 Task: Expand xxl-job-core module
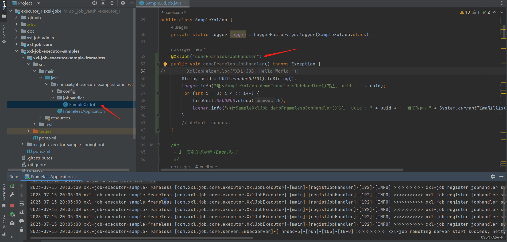pyautogui.click(x=16, y=44)
